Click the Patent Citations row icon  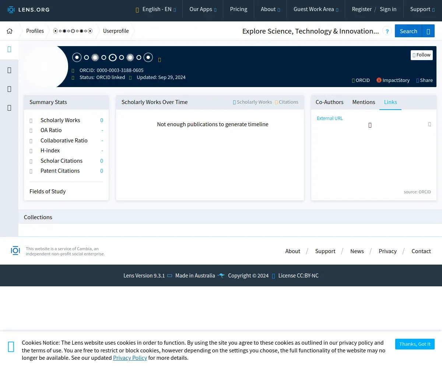click(31, 171)
